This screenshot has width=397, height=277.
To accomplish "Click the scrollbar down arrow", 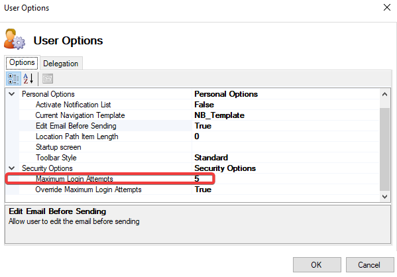I will [x=385, y=197].
